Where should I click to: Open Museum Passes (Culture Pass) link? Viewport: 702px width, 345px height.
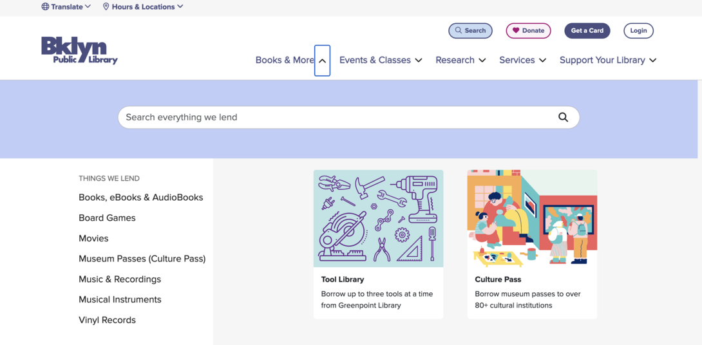coord(142,259)
